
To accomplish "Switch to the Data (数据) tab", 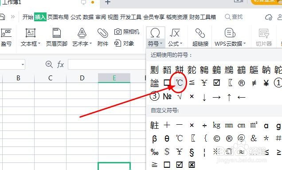I will (x=88, y=17).
